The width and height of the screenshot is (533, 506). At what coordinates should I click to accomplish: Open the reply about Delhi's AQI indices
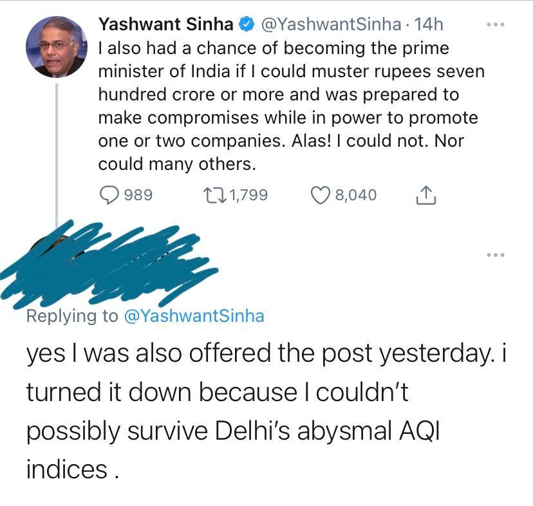point(257,412)
